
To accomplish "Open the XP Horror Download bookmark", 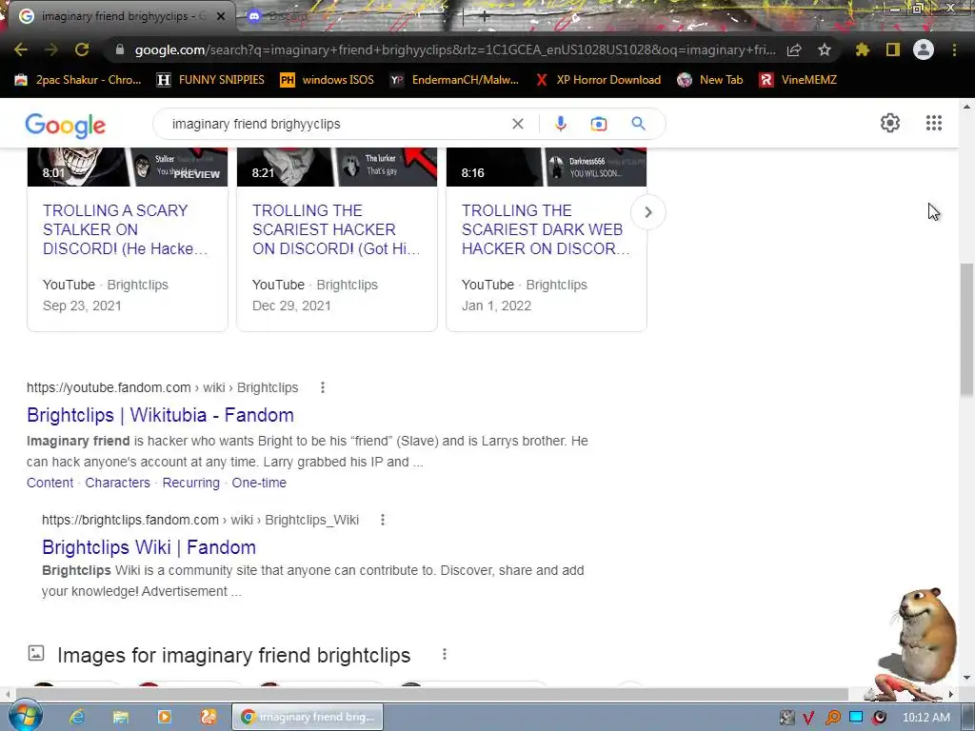I will [x=598, y=80].
